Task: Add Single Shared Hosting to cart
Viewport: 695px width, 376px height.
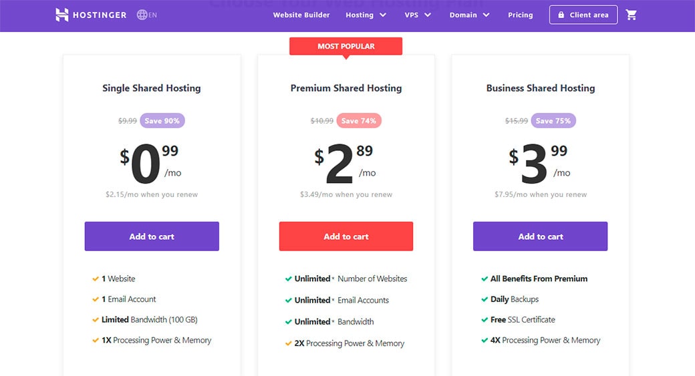Action: pos(152,236)
